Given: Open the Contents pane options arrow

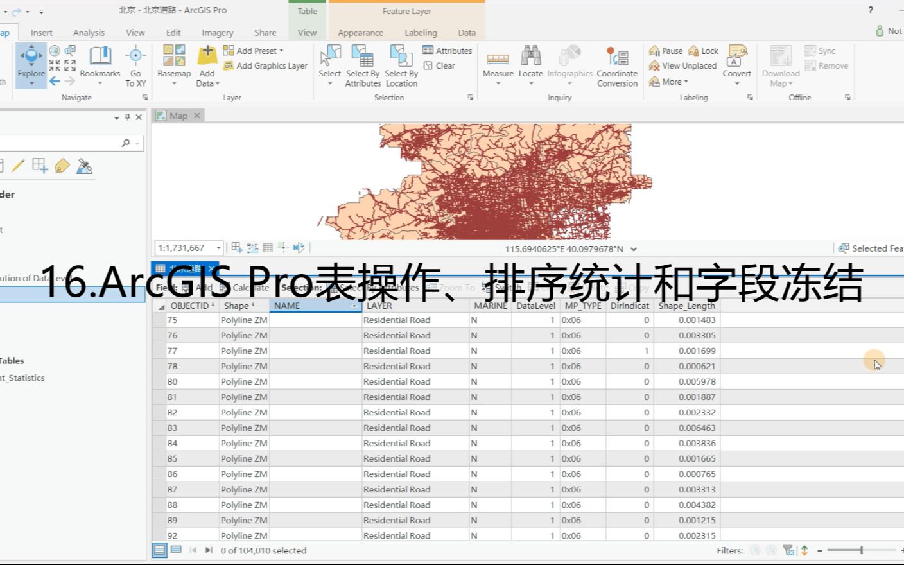Looking at the screenshot, I should (116, 117).
